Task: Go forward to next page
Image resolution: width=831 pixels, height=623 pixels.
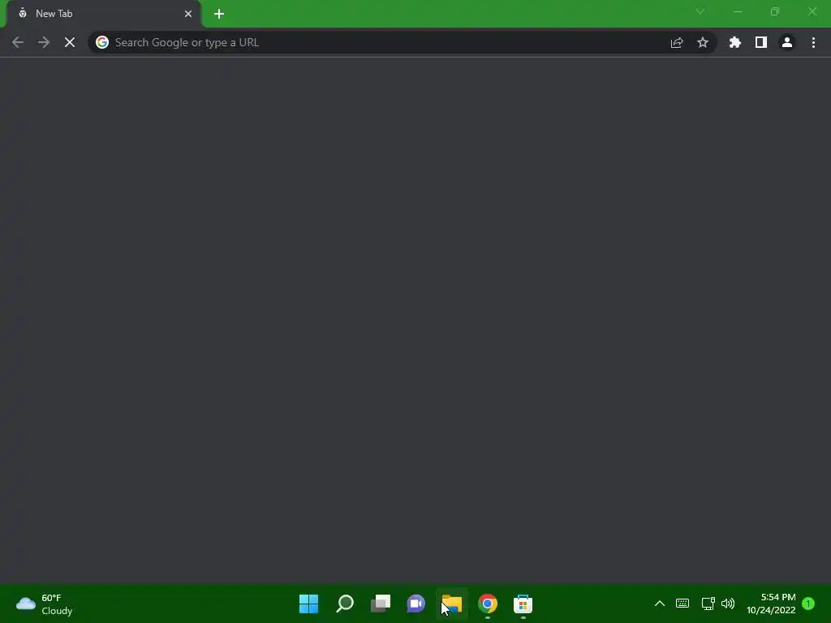Action: (44, 42)
